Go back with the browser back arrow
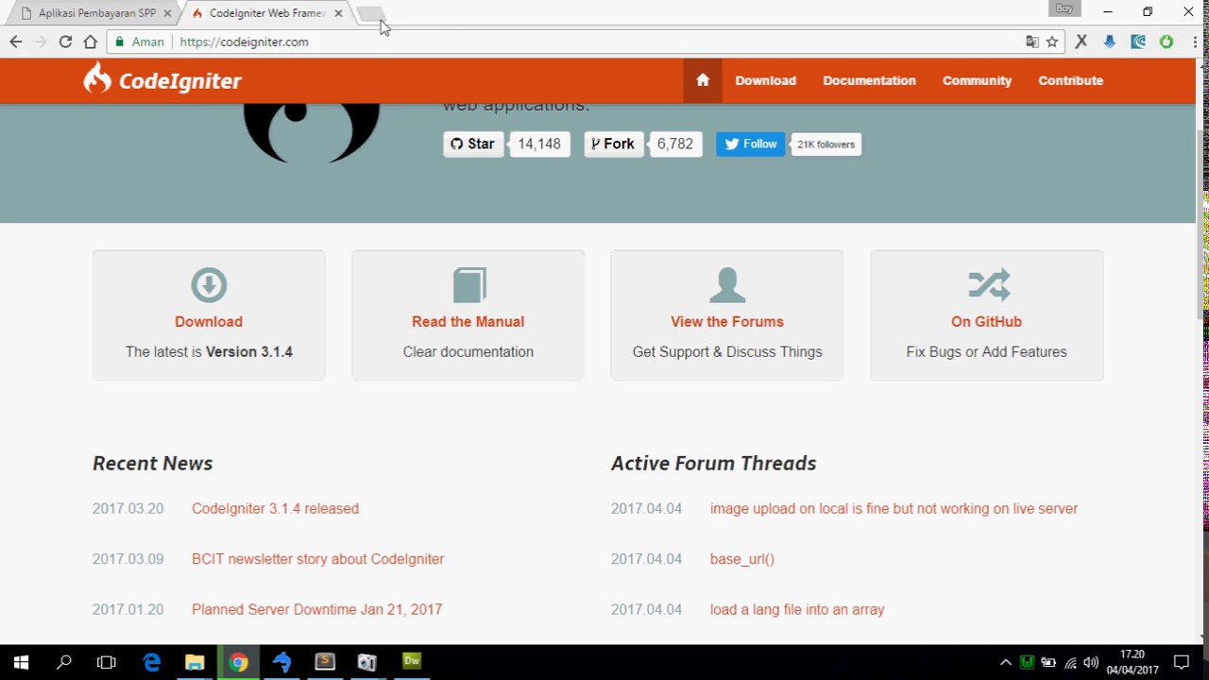Screen dimensions: 1209x680 click(15, 42)
